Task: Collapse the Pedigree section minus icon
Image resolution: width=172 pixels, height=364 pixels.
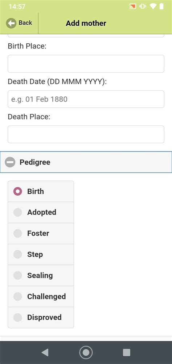Action: tap(10, 162)
